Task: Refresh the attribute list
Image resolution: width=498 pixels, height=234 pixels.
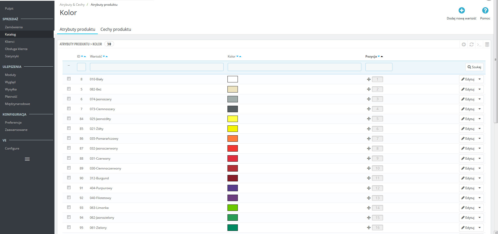Action: click(x=472, y=45)
